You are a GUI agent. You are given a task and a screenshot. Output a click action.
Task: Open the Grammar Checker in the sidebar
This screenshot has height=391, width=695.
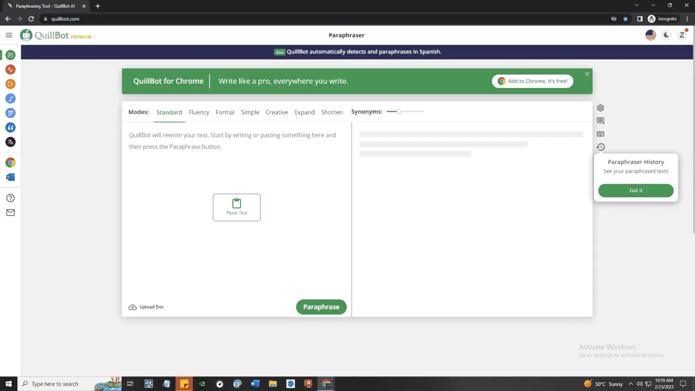[10, 70]
